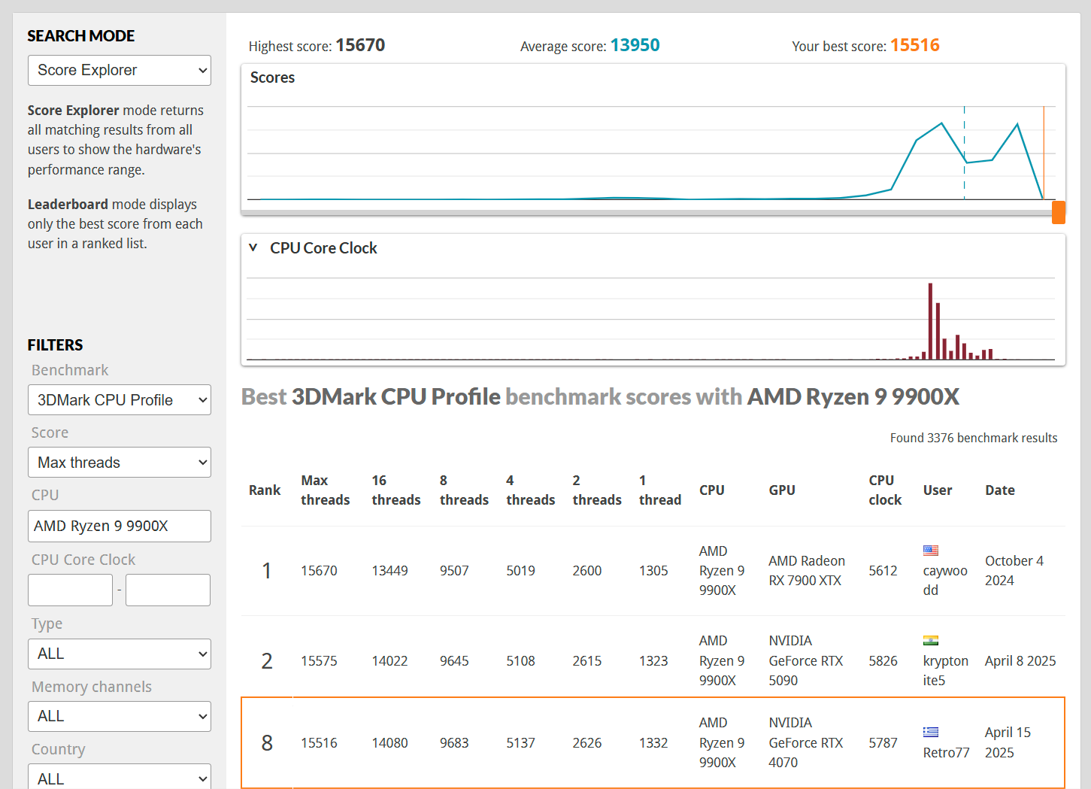Click the rank 1 number
Screen dimensions: 1091x789
coord(266,571)
